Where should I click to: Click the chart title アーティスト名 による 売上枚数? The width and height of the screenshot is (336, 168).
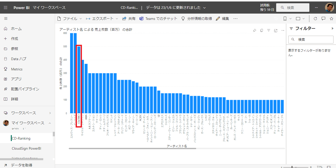coord(96,29)
